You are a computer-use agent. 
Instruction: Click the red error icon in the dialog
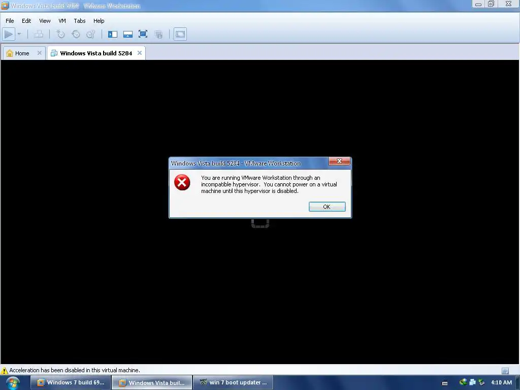182,182
